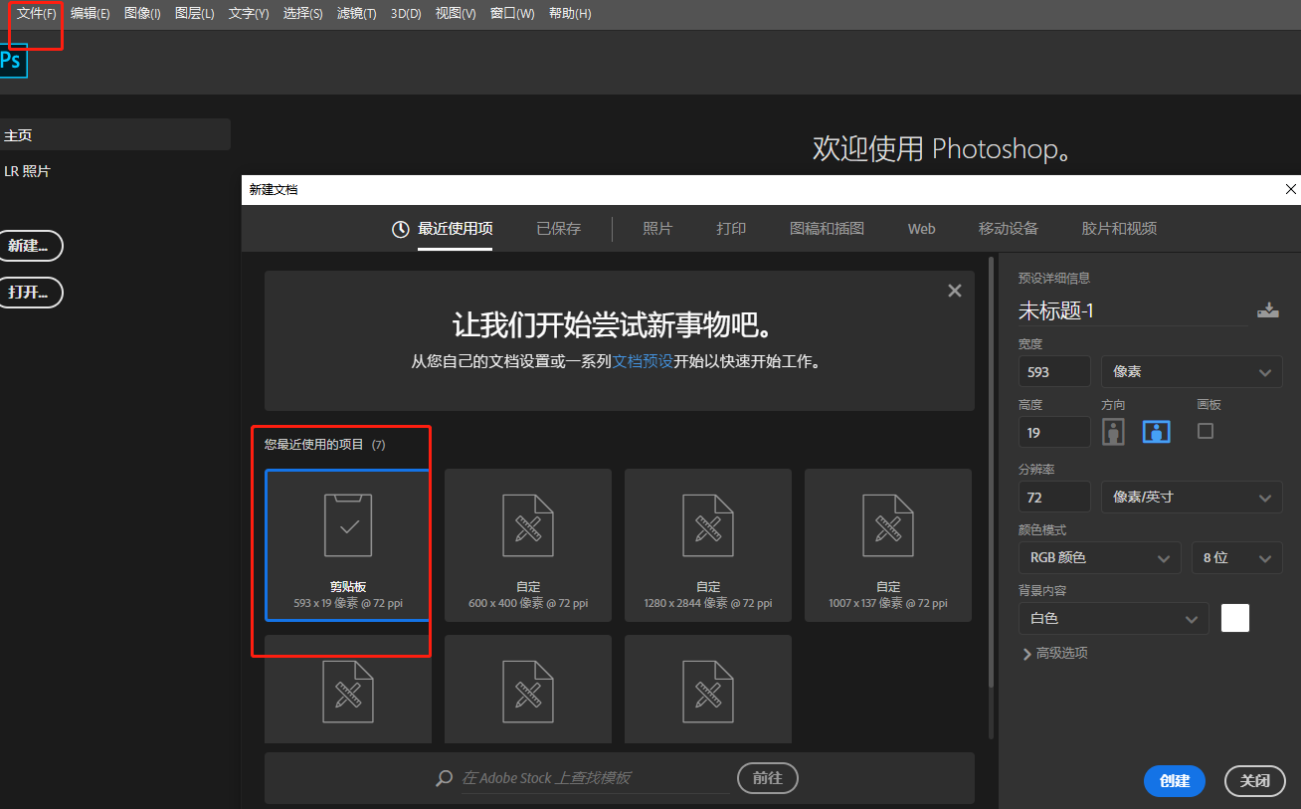
Task: Click the 关闭 button
Action: tap(1255, 781)
